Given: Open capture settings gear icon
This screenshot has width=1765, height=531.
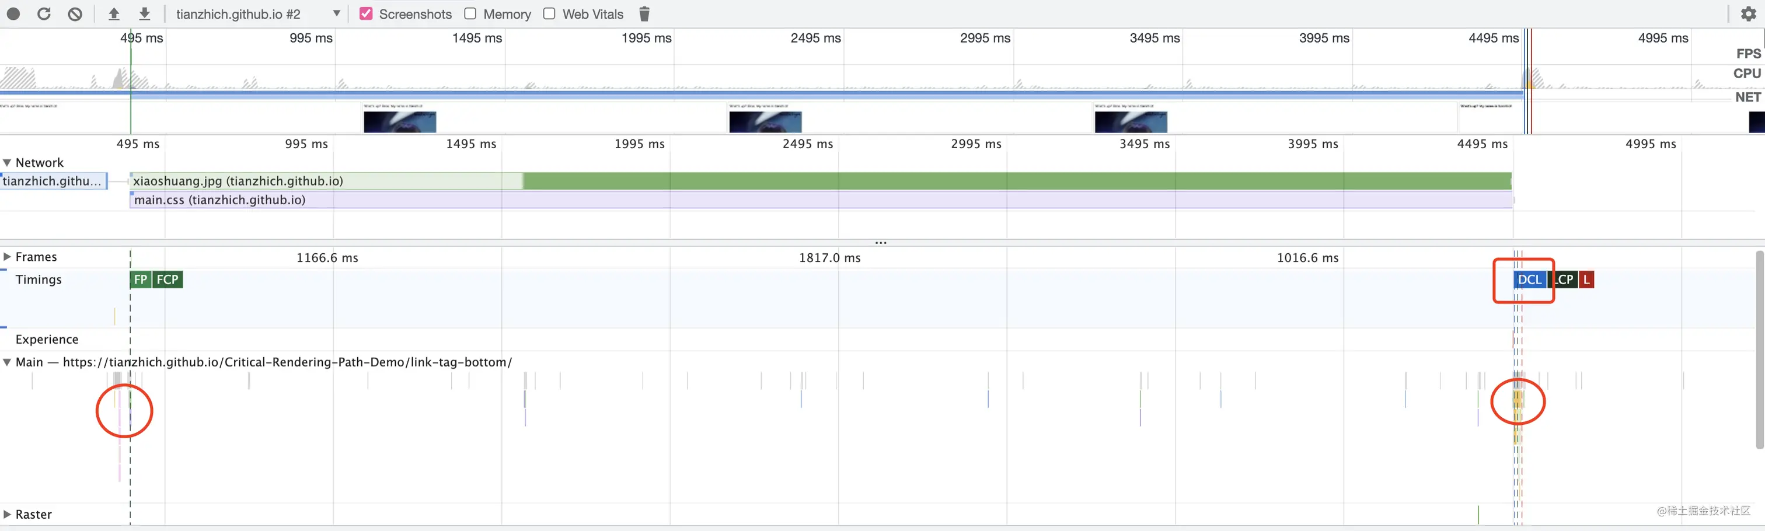Looking at the screenshot, I should [1748, 13].
